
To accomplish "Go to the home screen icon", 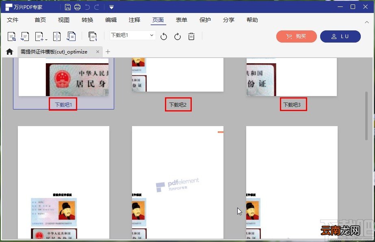I will tap(10, 51).
